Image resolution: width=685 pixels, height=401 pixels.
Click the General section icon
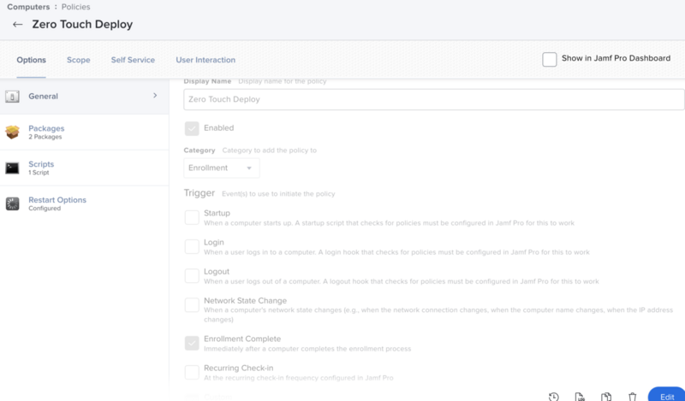[x=12, y=97]
